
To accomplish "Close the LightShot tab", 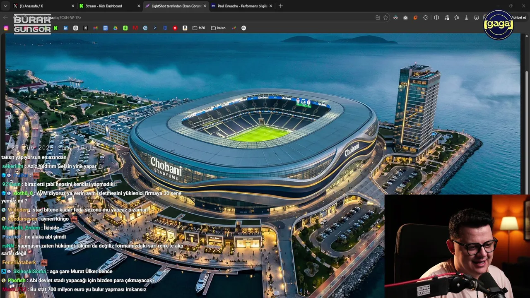I will tap(205, 6).
